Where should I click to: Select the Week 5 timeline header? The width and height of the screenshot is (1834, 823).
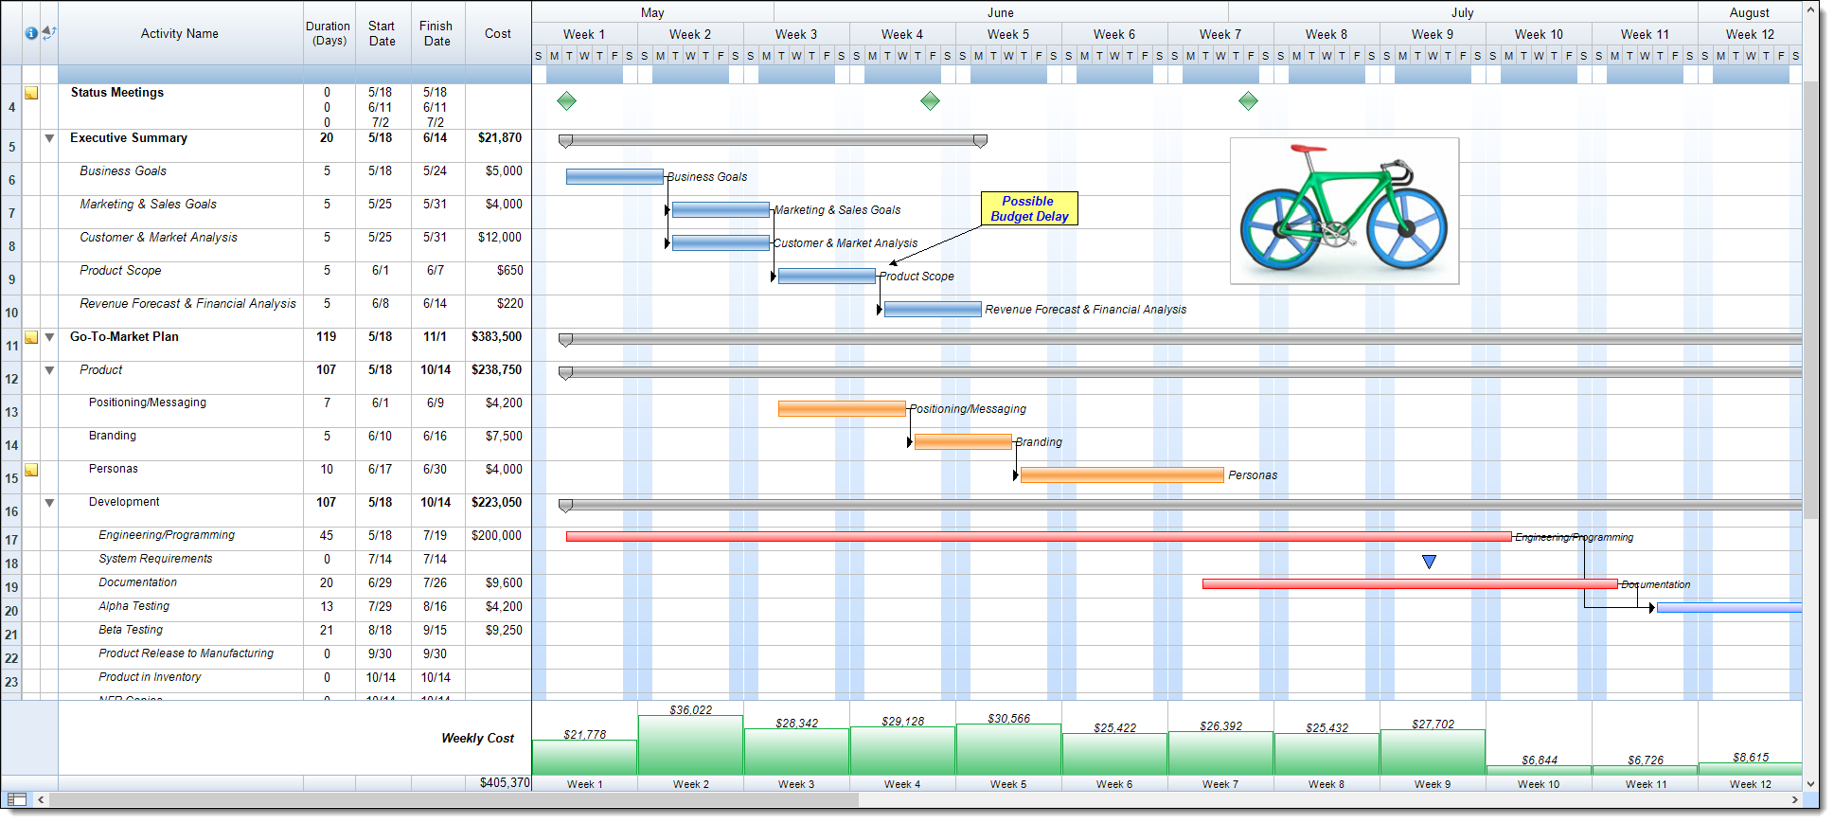[1007, 34]
